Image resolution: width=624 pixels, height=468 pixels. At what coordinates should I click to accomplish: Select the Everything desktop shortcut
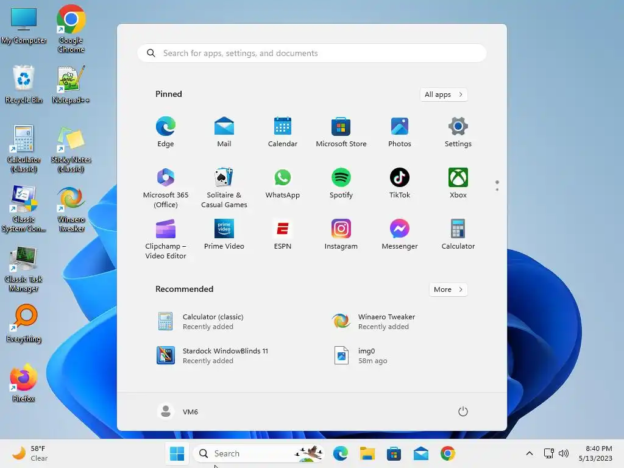click(x=24, y=324)
